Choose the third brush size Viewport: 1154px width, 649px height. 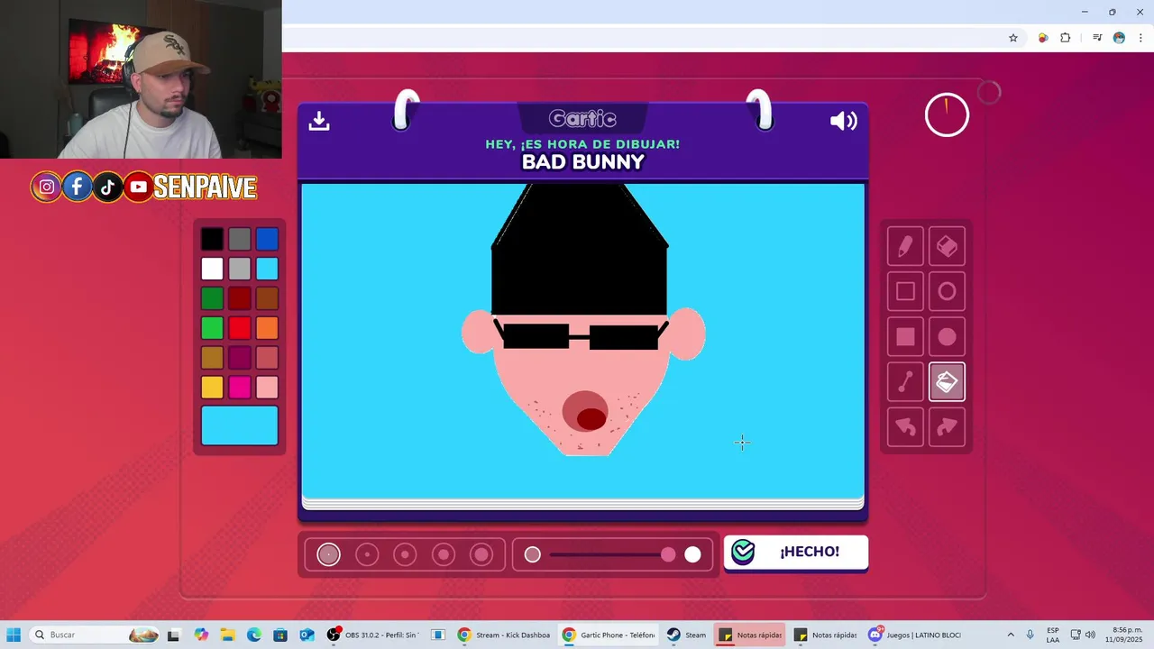405,554
